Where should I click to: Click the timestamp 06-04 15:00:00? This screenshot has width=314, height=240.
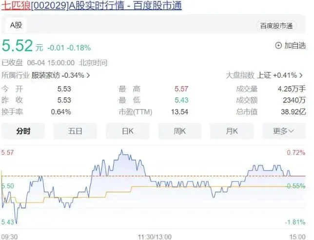[x=51, y=63]
